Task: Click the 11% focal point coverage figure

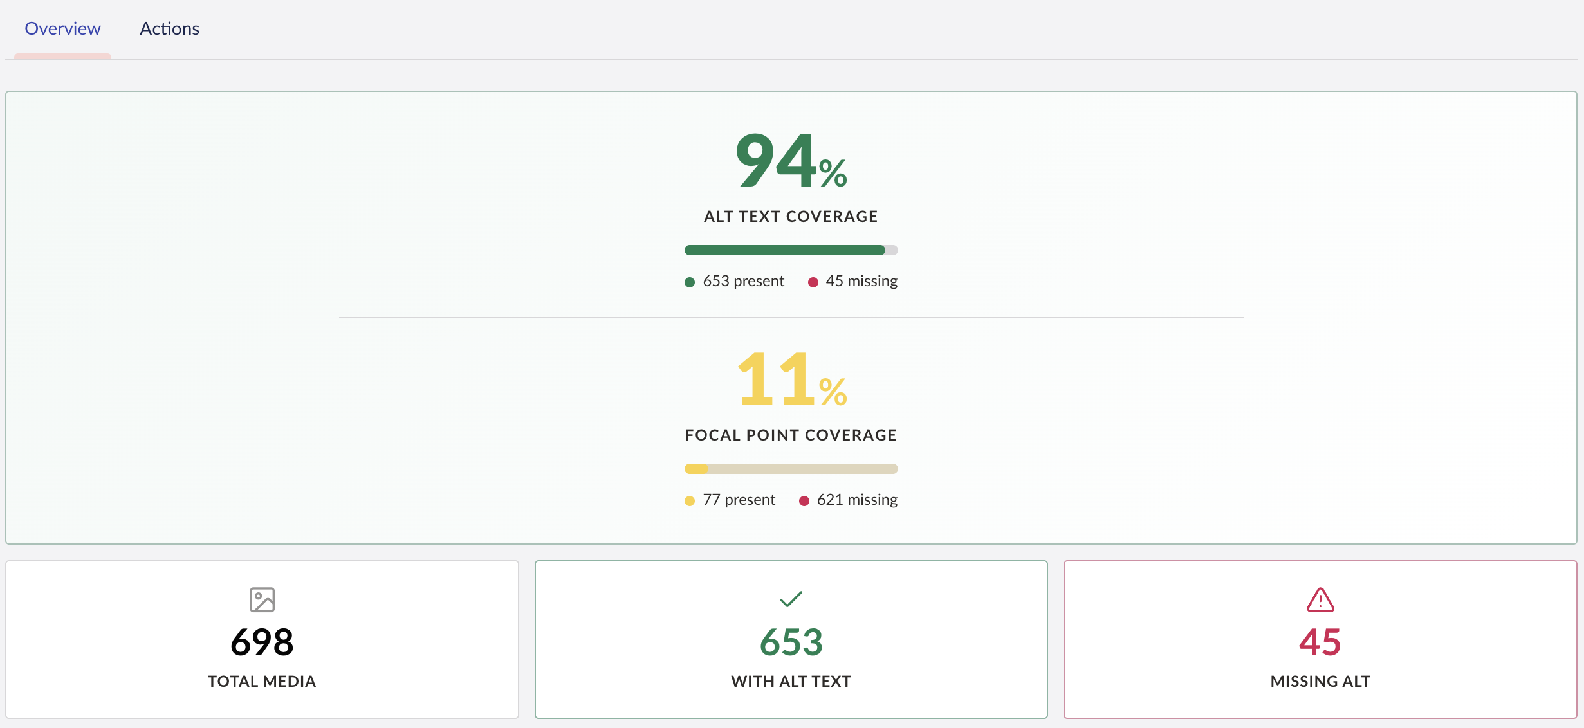Action: click(791, 379)
